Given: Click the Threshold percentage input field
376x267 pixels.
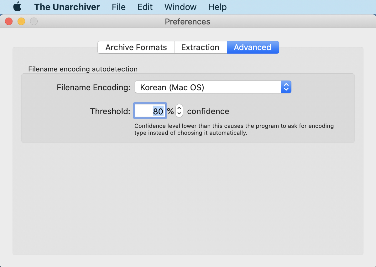Looking at the screenshot, I should pos(150,111).
